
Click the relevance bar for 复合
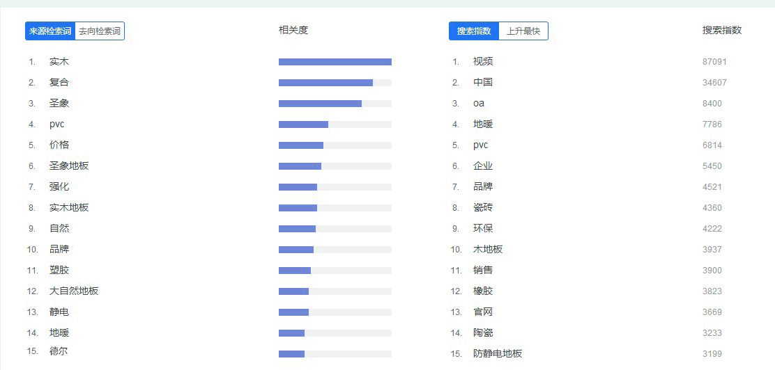coord(335,83)
